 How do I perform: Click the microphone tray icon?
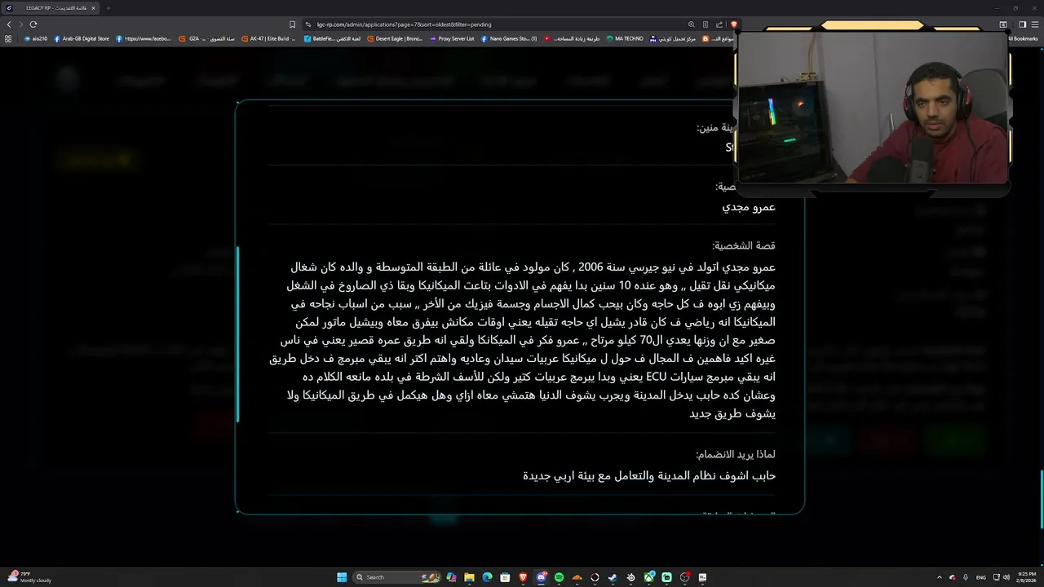(x=966, y=577)
